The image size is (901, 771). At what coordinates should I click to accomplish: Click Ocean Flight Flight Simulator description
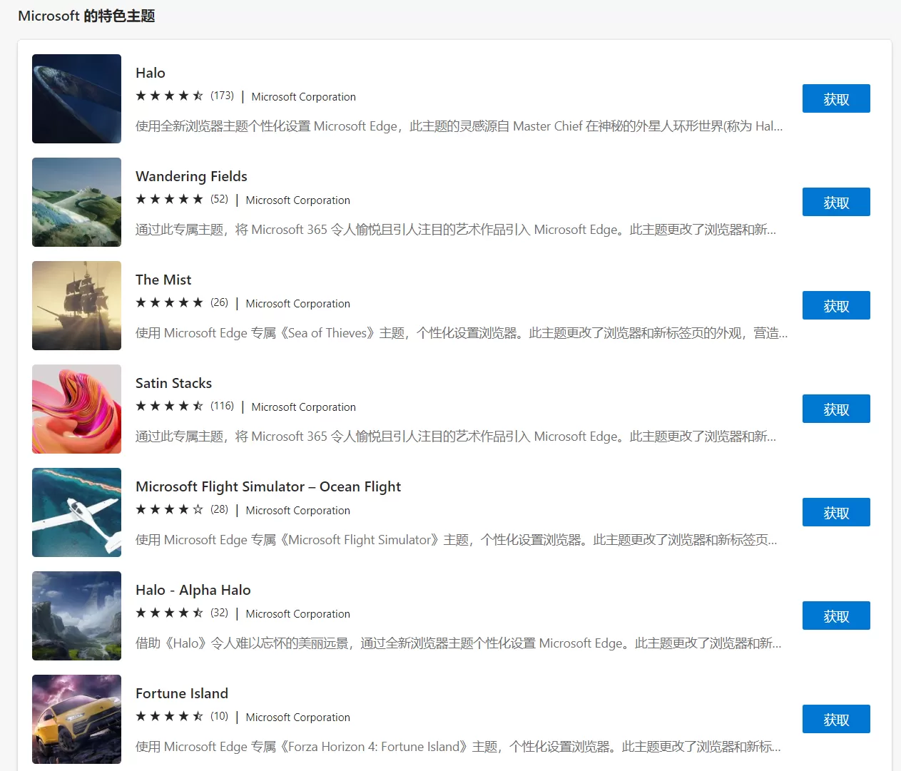457,540
